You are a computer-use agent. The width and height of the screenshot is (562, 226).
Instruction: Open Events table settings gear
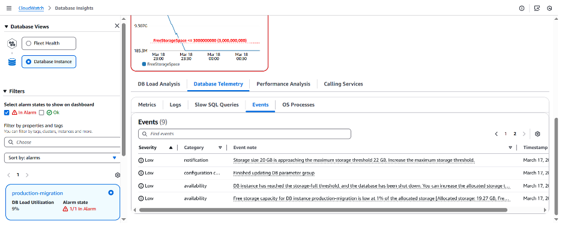pyautogui.click(x=537, y=134)
